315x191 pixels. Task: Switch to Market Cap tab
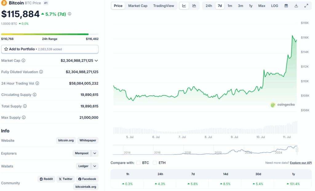[x=138, y=6]
